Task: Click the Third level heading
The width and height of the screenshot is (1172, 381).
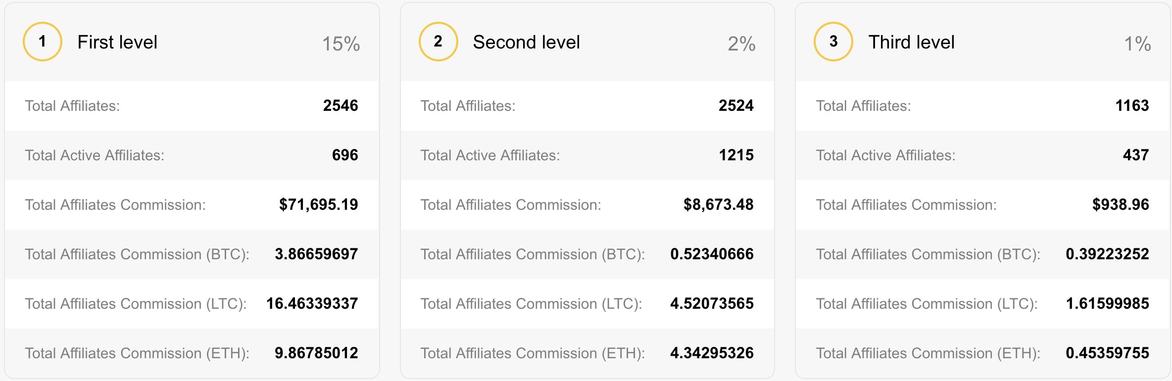Action: click(x=911, y=42)
